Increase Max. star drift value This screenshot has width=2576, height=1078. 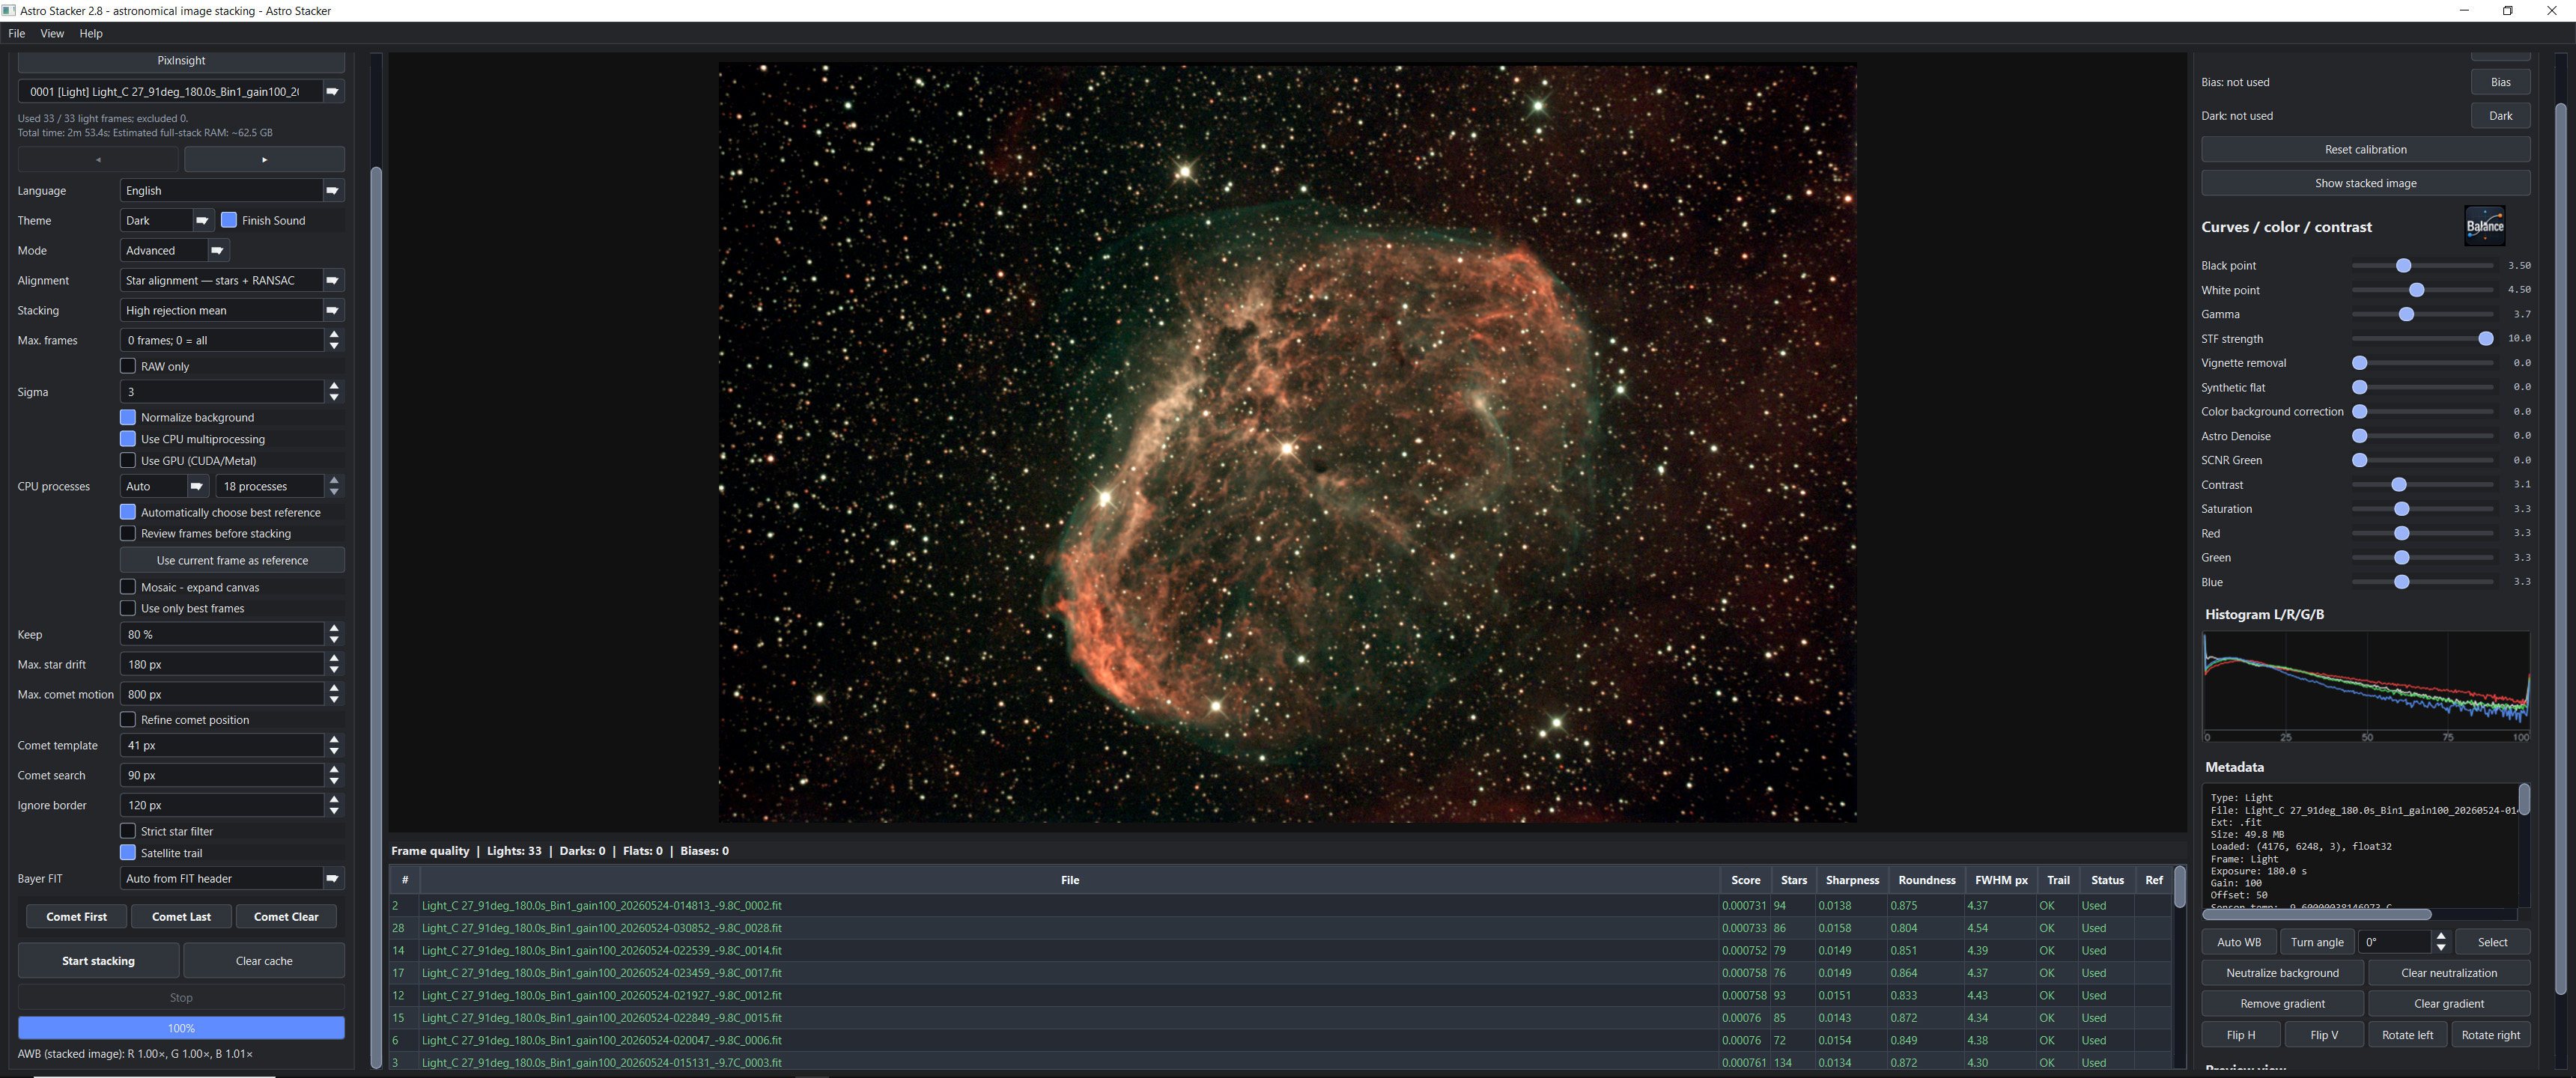pos(334,658)
